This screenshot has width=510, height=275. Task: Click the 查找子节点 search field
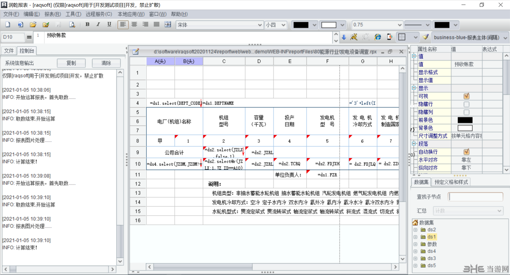(476, 197)
